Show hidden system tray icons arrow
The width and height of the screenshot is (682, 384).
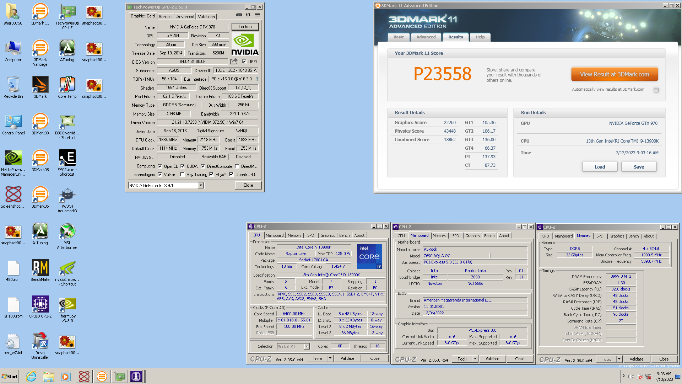(x=623, y=376)
